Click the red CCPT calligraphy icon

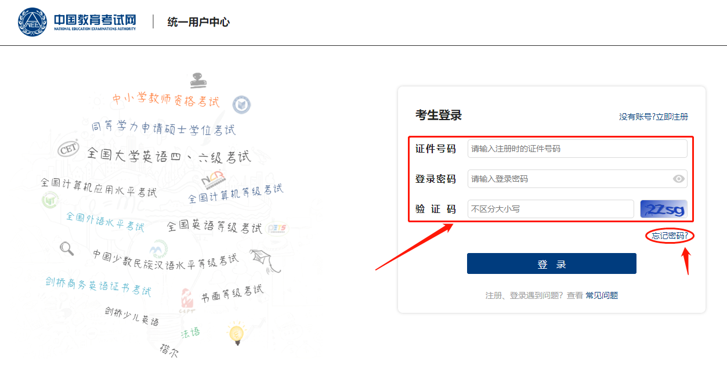click(x=187, y=301)
